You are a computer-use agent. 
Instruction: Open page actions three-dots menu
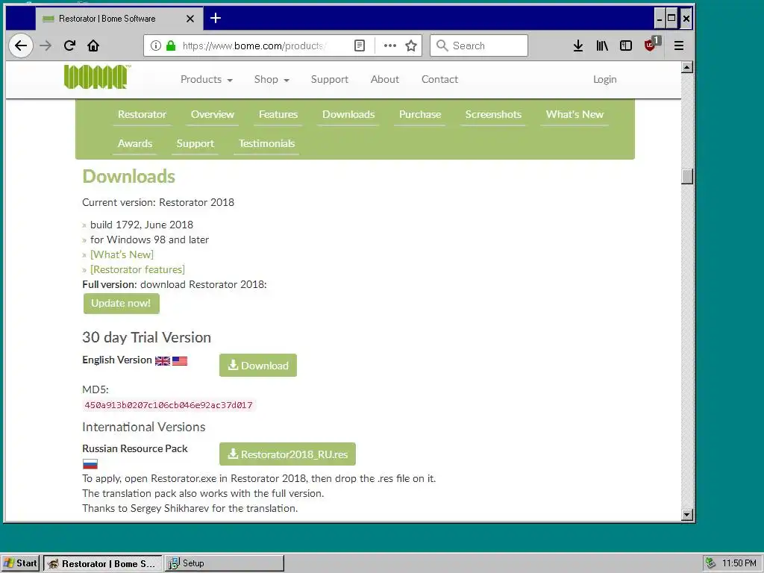click(389, 46)
